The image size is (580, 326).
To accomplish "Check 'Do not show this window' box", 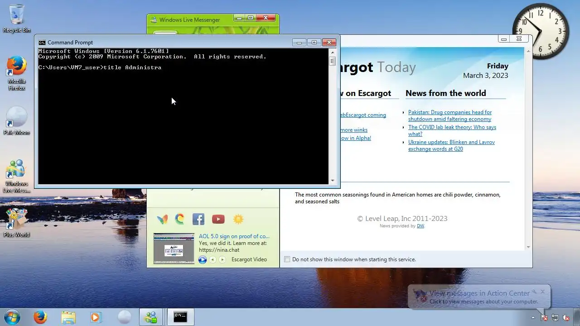I will [287, 259].
